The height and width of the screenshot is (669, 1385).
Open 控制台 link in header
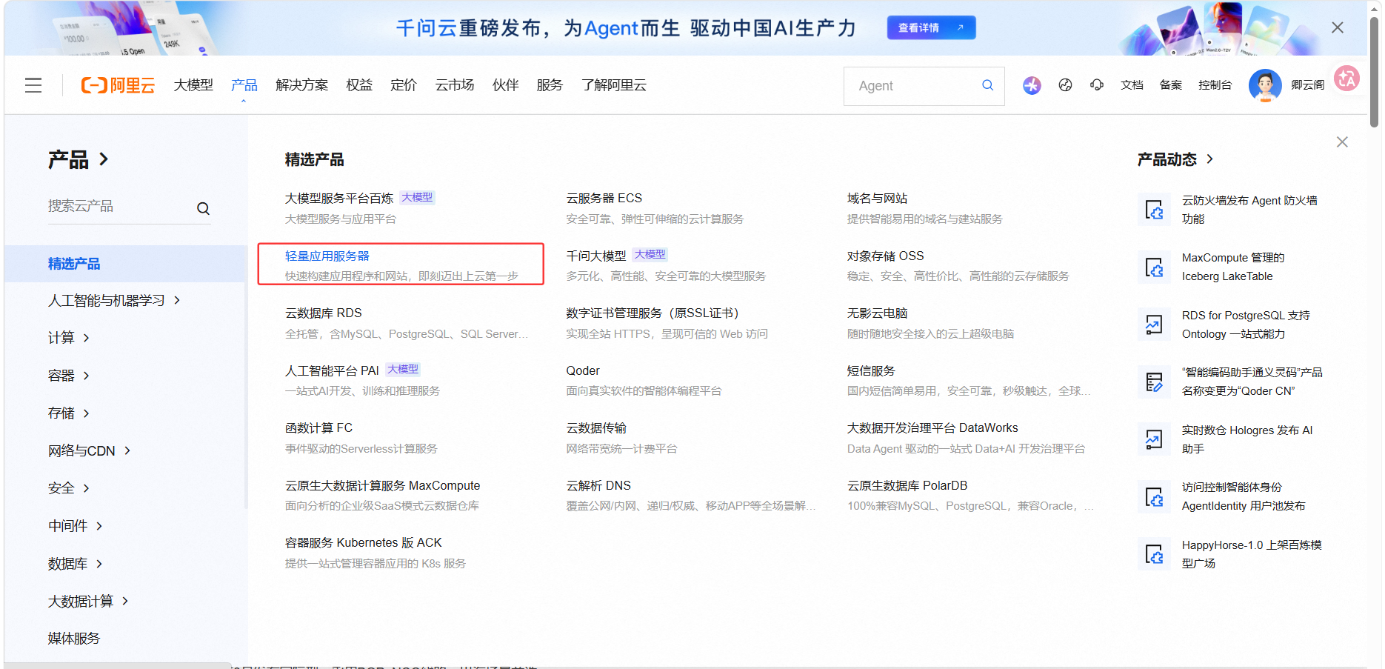click(x=1215, y=85)
